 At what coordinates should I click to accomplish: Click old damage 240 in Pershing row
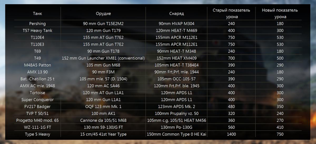pyautogui.click(x=231, y=23)
